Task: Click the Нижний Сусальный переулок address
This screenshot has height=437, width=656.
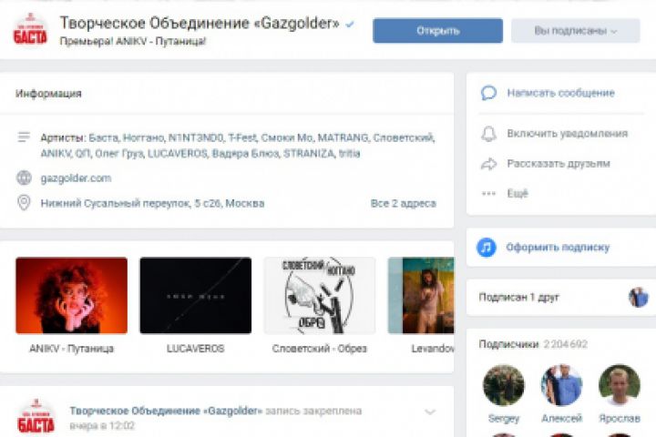Action: pyautogui.click(x=152, y=203)
